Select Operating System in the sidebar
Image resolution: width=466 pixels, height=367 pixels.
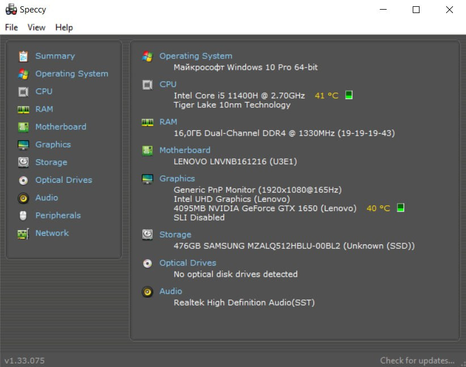pos(71,74)
